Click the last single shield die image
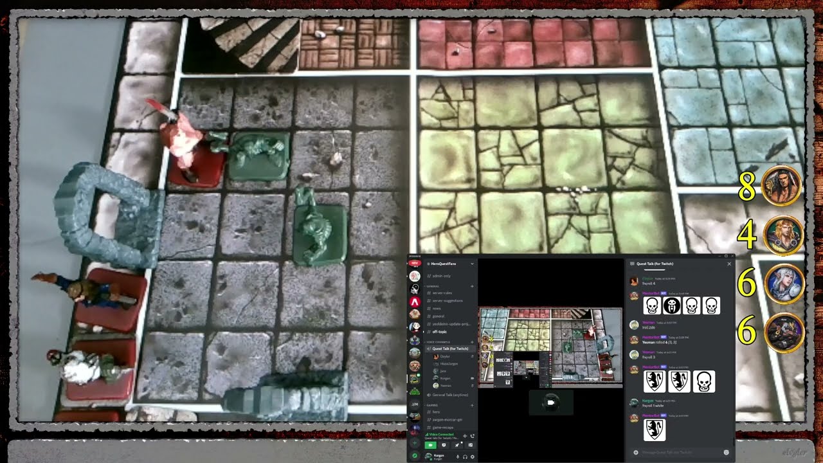The image size is (823, 463). (655, 430)
